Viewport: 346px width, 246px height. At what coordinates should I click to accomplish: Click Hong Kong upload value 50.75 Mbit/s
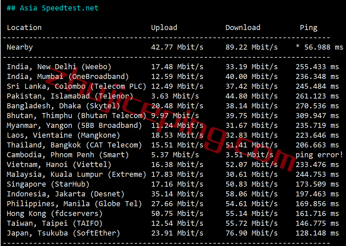[x=177, y=214]
